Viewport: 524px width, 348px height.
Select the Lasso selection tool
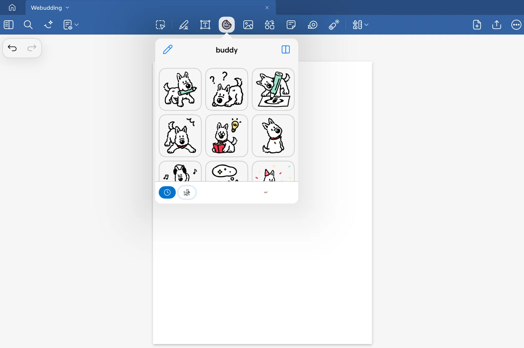pos(160,25)
